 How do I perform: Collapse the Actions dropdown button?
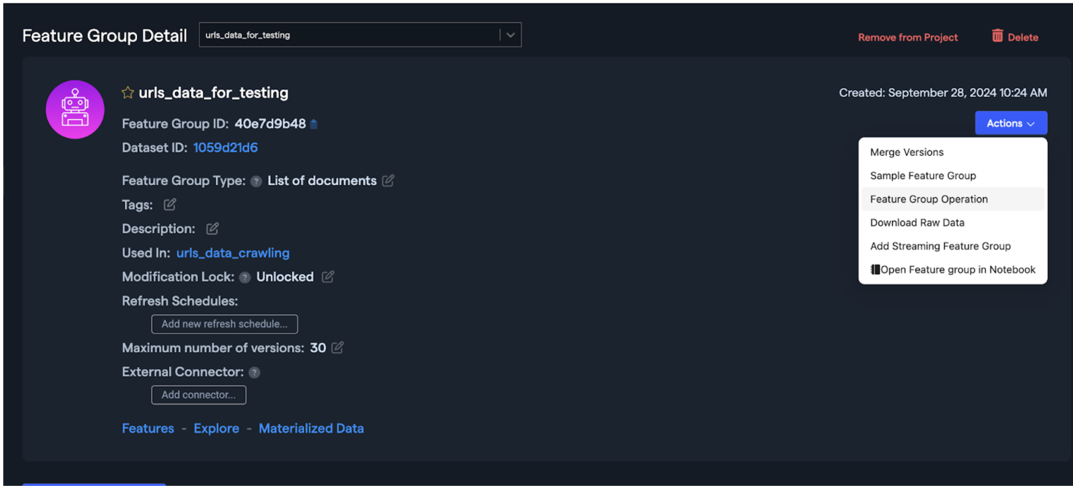[x=1011, y=123]
